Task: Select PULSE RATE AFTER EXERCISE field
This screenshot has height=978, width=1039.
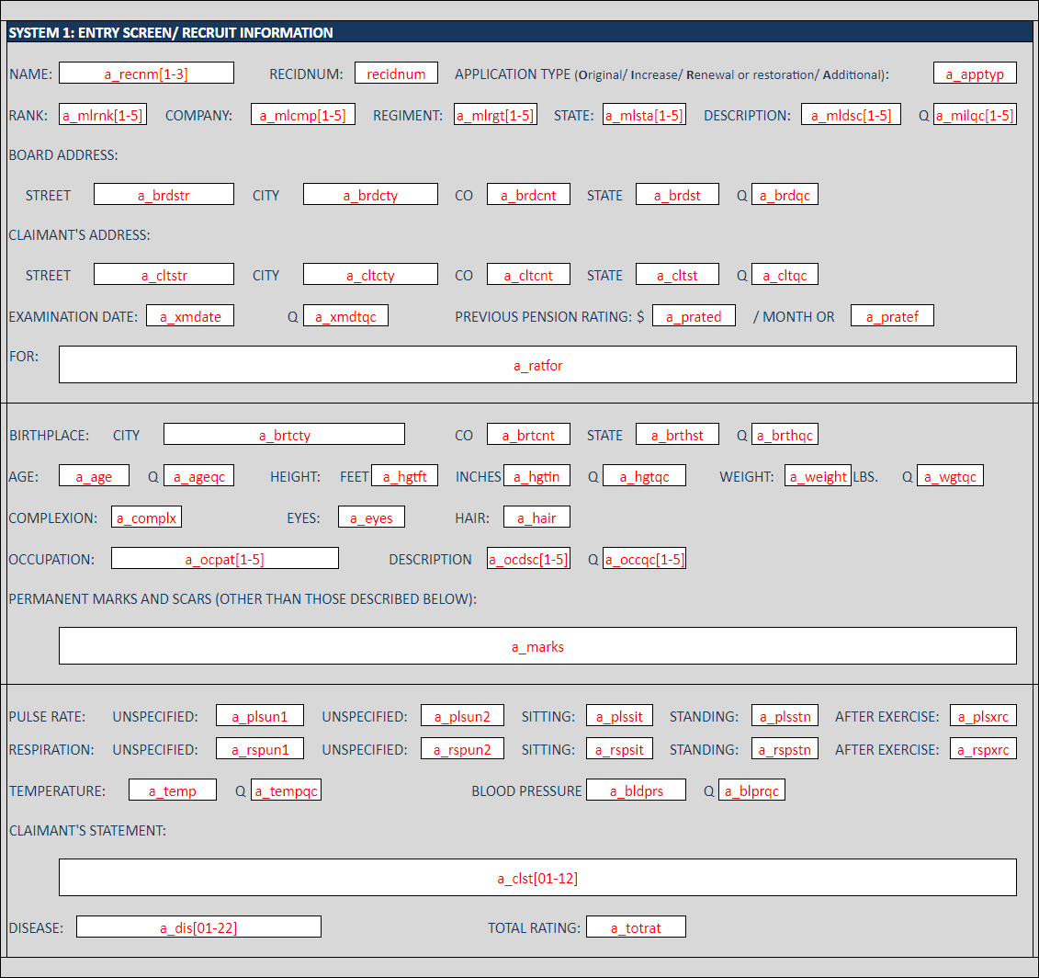Action: pyautogui.click(x=983, y=717)
